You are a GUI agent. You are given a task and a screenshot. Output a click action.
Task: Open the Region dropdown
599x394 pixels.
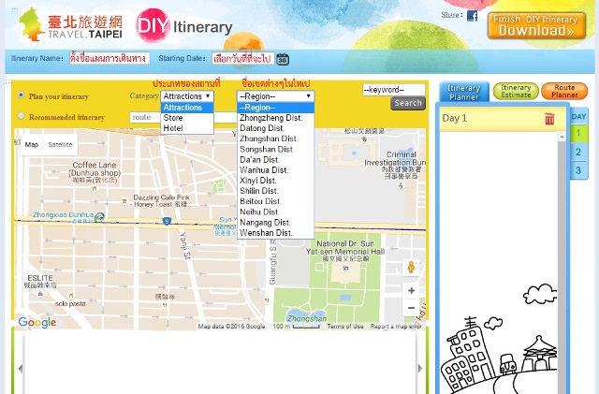coord(275,96)
